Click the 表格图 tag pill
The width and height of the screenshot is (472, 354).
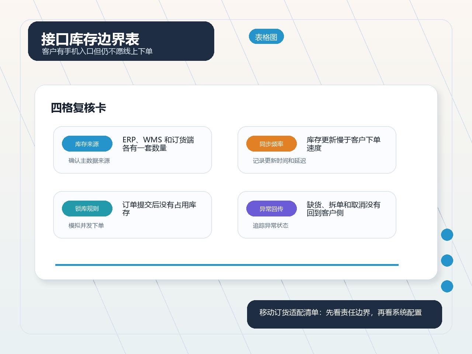266,37
